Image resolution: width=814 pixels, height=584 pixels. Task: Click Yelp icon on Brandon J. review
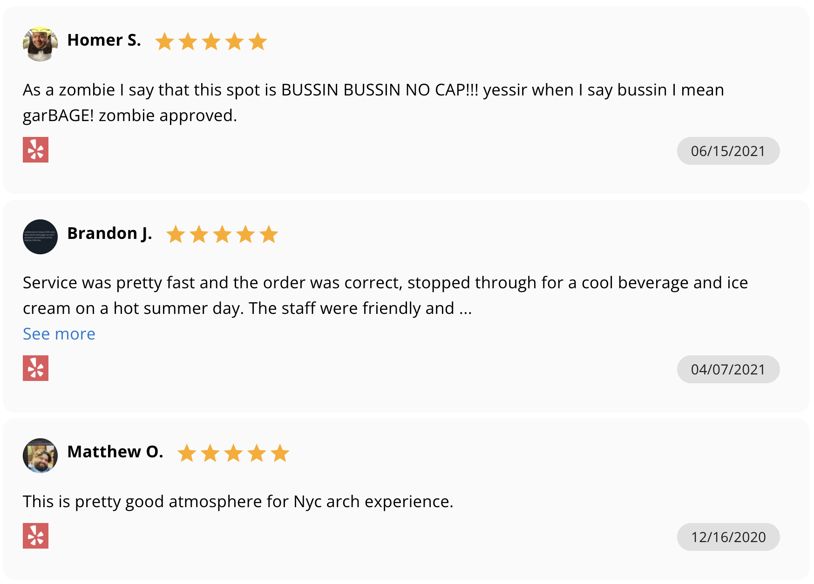[x=35, y=368]
